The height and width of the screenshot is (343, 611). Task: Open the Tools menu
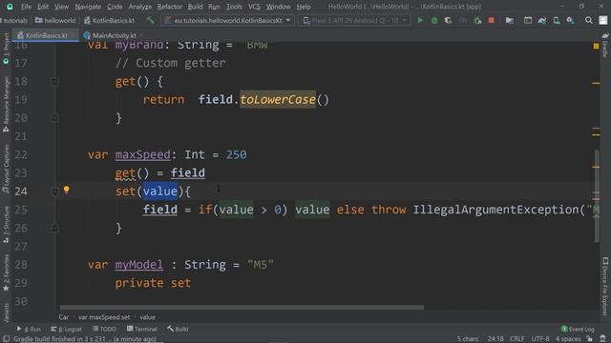(234, 7)
